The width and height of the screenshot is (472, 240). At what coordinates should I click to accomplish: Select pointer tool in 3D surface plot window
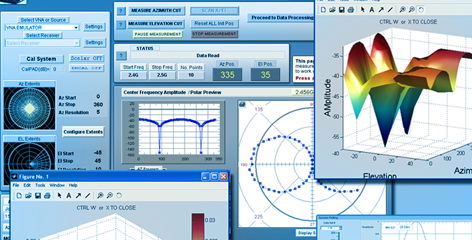click(363, 10)
